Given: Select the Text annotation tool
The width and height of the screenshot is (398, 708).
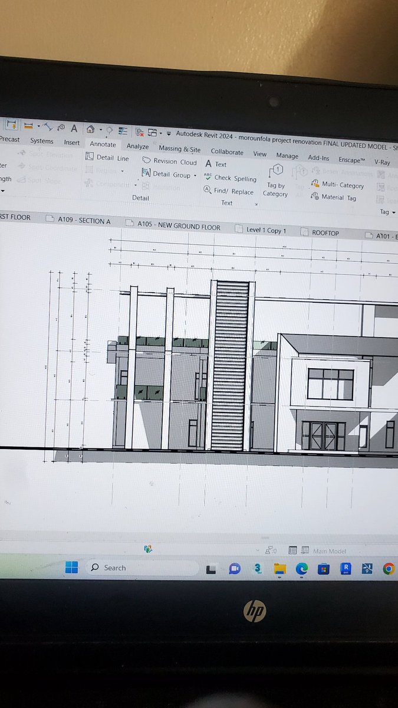Looking at the screenshot, I should (216, 164).
